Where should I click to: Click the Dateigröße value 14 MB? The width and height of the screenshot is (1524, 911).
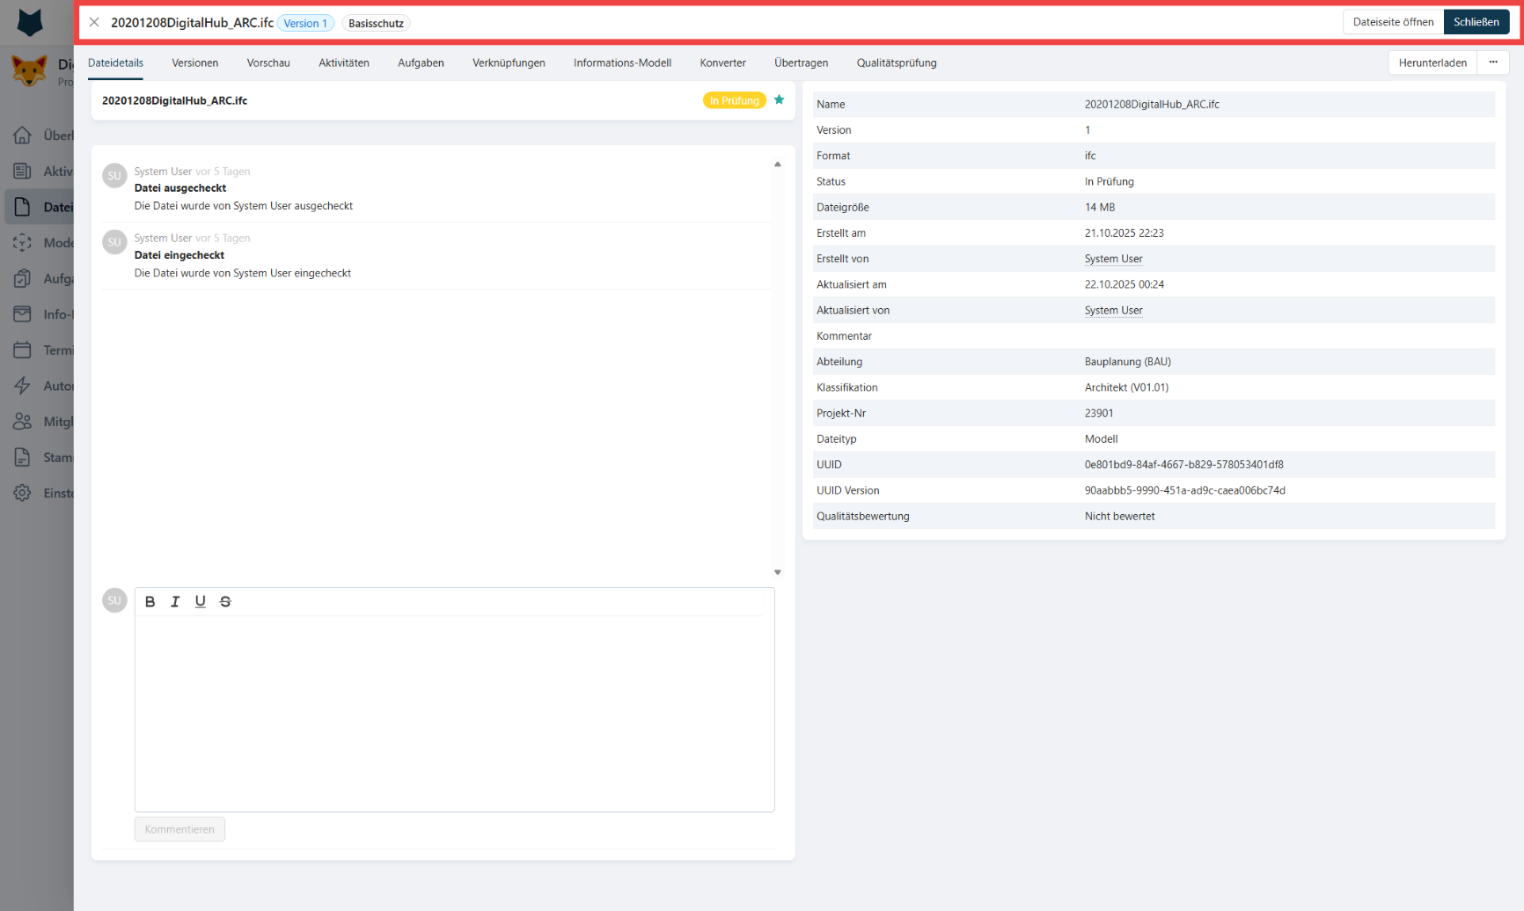pos(1099,207)
